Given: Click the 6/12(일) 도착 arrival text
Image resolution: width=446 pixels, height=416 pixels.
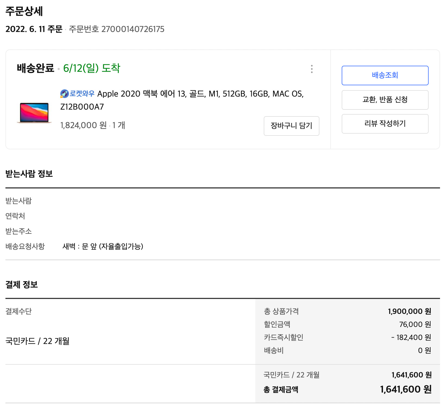Looking at the screenshot, I should point(92,68).
